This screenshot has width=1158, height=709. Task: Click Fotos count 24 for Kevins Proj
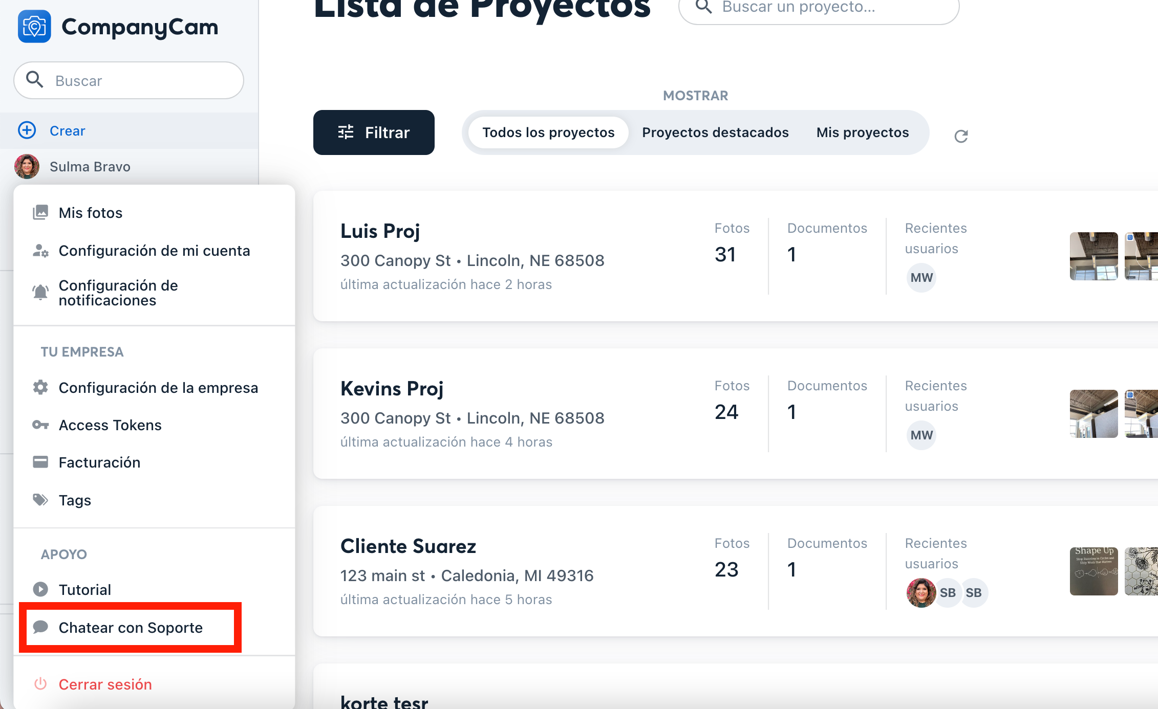tap(726, 412)
